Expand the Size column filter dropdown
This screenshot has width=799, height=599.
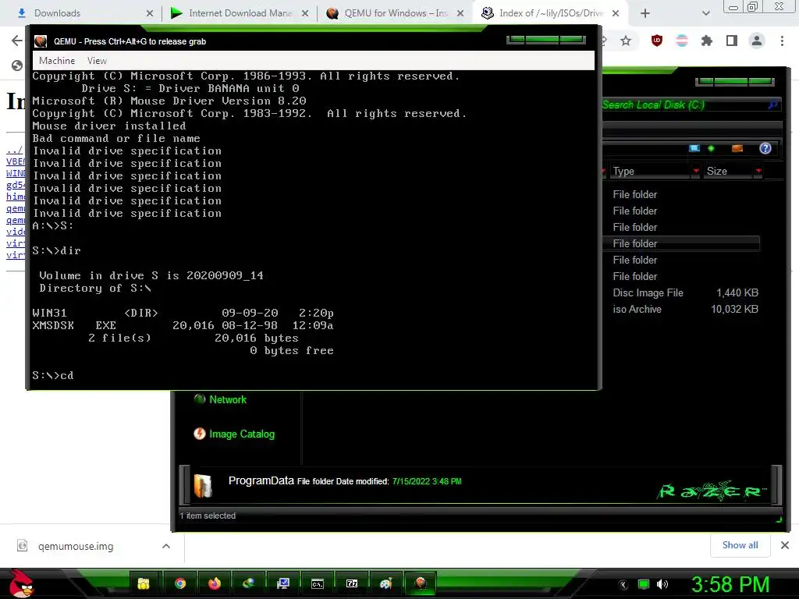758,171
